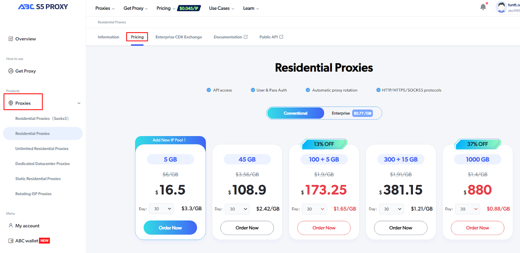Viewport: 520px width, 253px height.
Task: Click the ABC S5 PROXY logo
Action: (x=43, y=7)
